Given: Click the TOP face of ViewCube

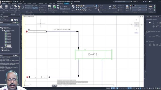Looking at the screenshot, I should [136, 24].
